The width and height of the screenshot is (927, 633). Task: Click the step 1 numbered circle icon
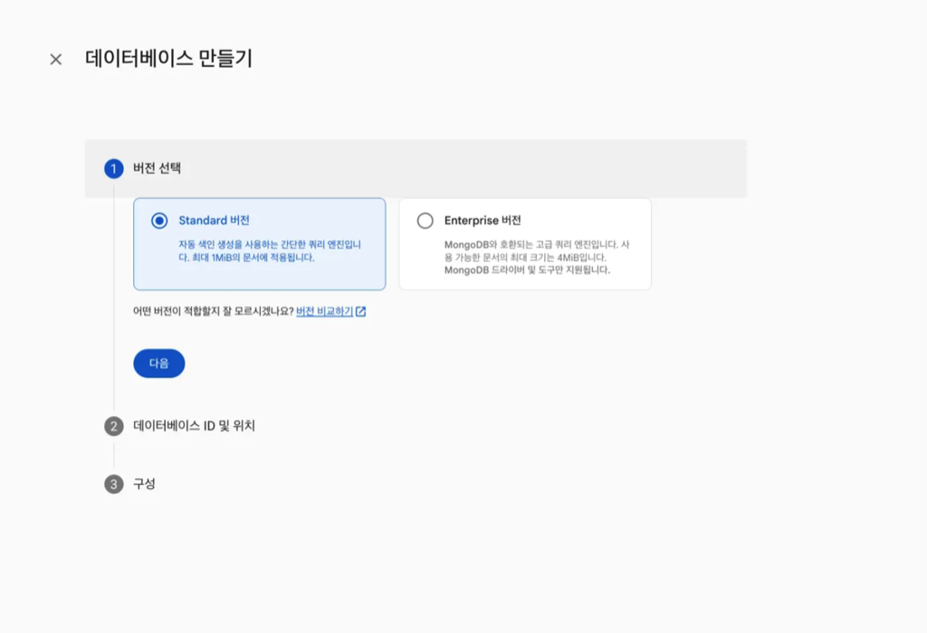112,167
